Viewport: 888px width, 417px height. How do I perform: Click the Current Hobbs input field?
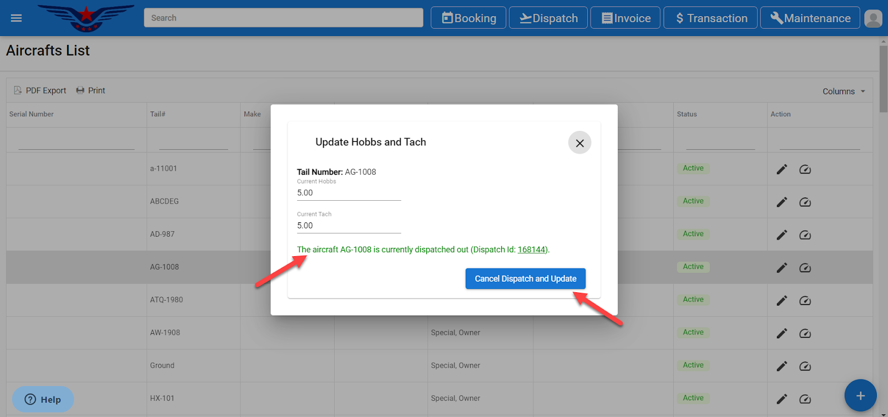coord(348,193)
